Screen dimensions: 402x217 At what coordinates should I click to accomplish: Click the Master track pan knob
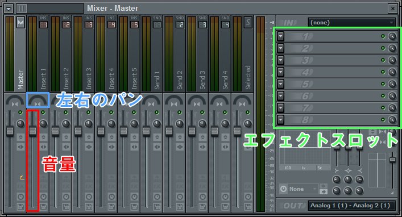click(x=15, y=101)
